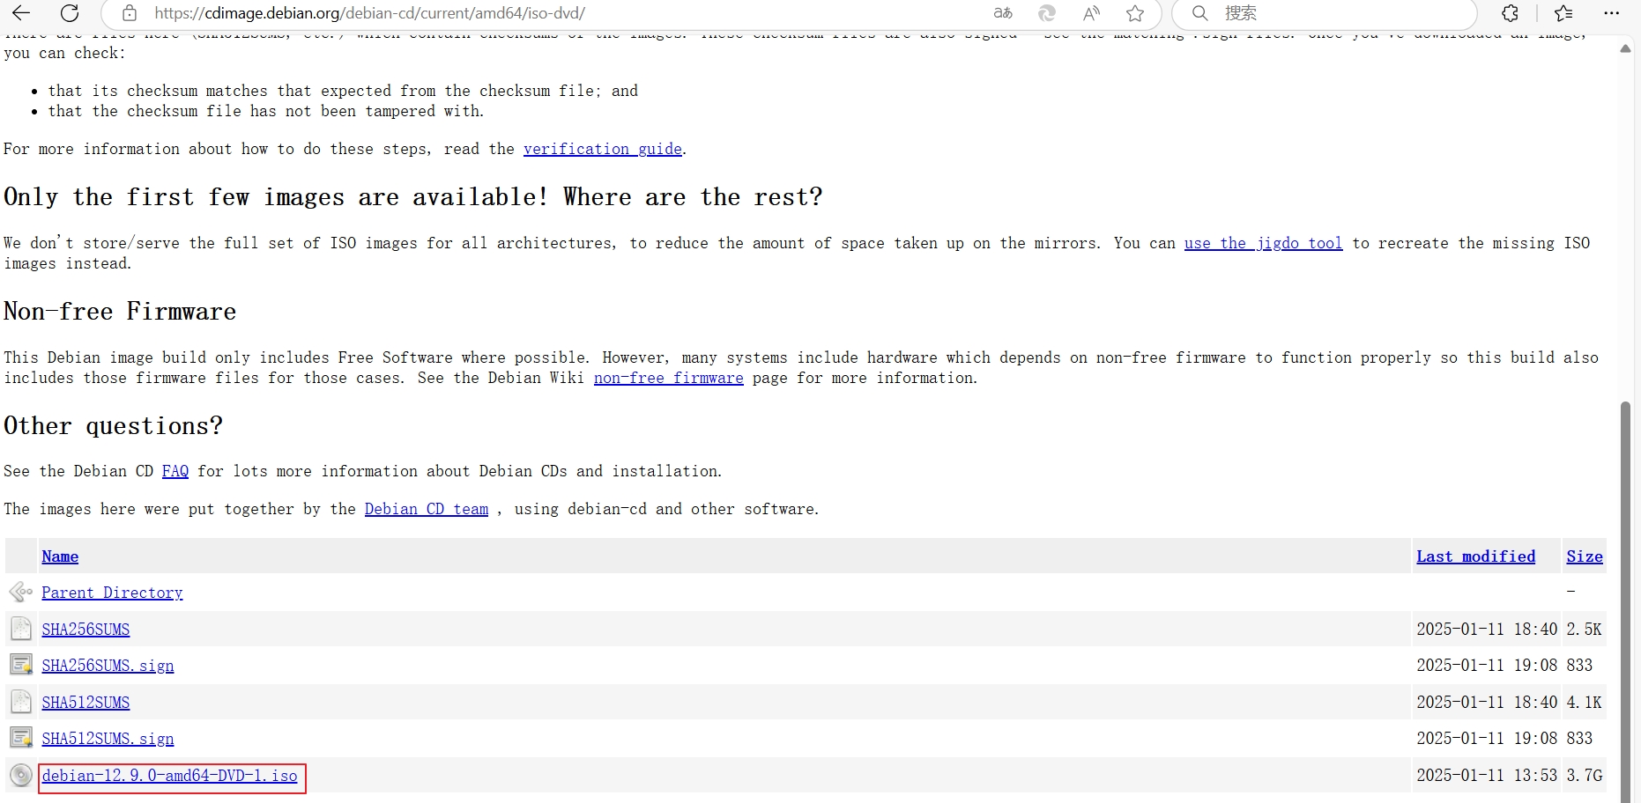Click the 3.7G size value
The height and width of the screenshot is (803, 1641).
coord(1584,776)
